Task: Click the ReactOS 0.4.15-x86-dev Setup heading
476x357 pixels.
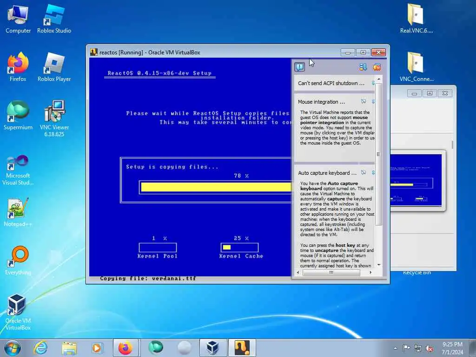Action: (x=159, y=73)
